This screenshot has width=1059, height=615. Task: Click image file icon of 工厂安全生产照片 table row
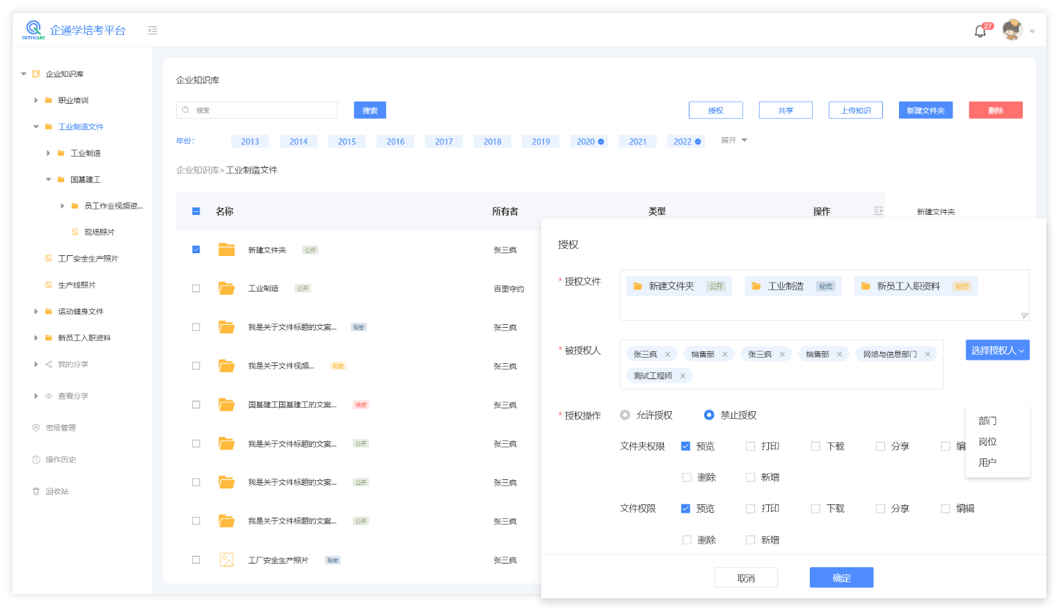227,559
